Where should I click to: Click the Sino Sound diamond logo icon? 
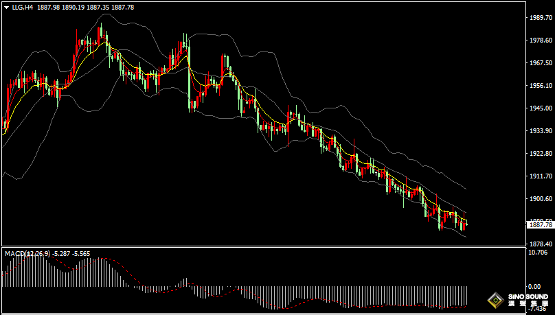(x=495, y=299)
